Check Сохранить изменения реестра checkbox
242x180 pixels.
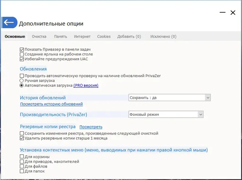(x=22, y=133)
